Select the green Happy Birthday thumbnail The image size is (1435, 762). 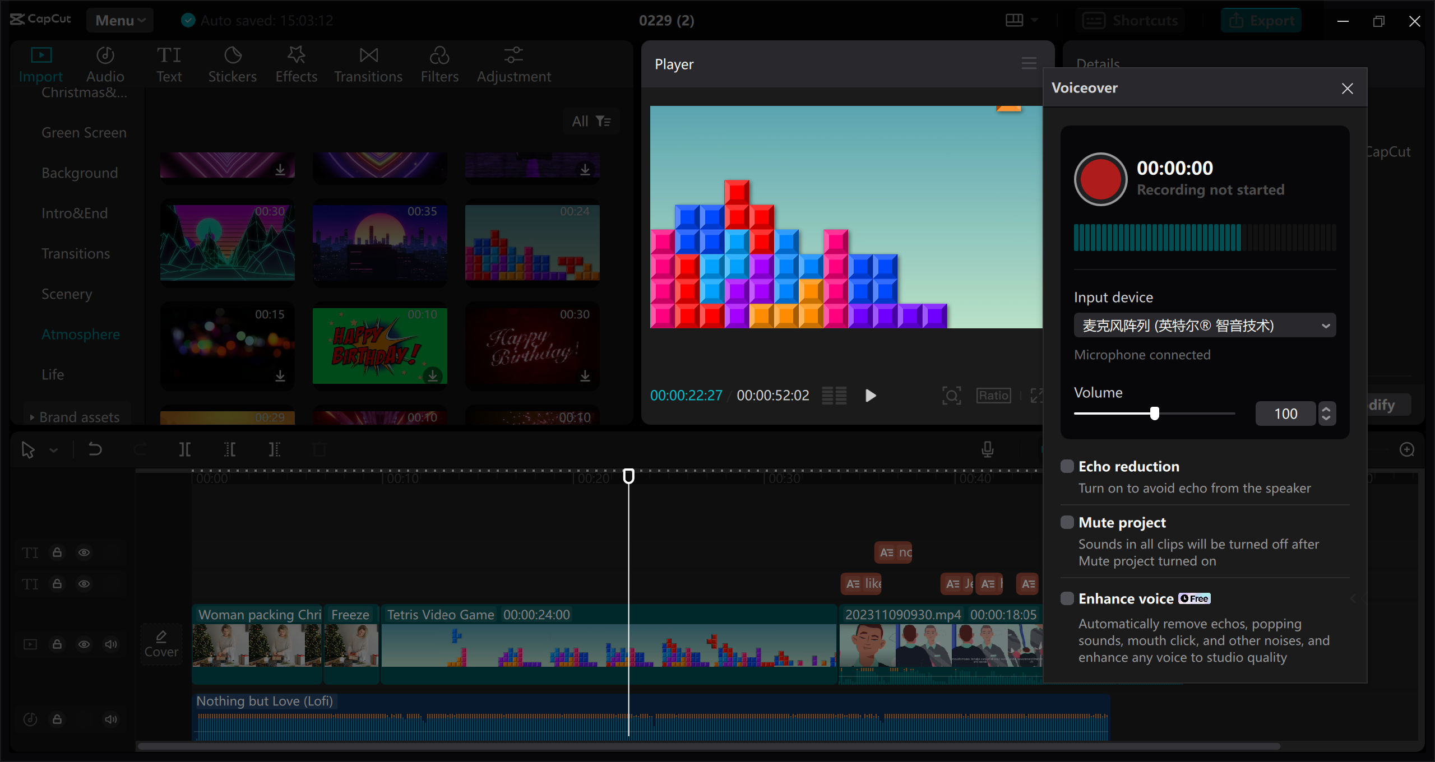point(379,346)
